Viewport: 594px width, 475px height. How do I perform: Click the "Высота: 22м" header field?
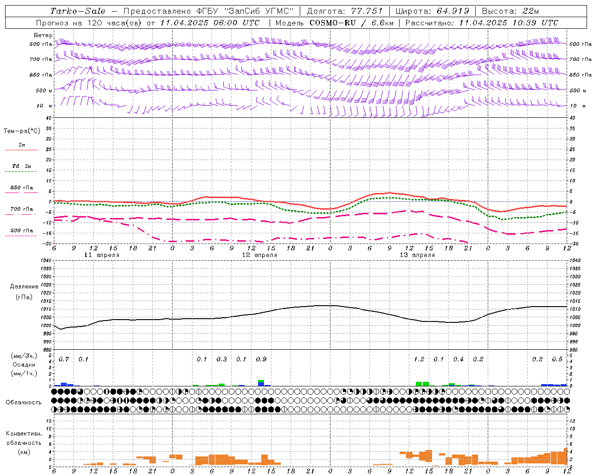510,11
